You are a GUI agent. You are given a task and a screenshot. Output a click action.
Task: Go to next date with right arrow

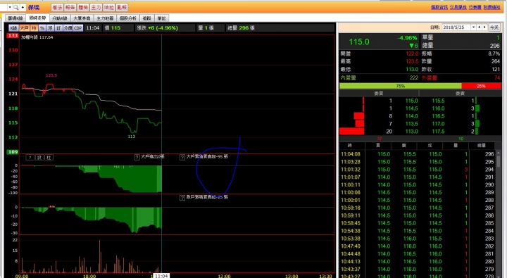(484, 27)
